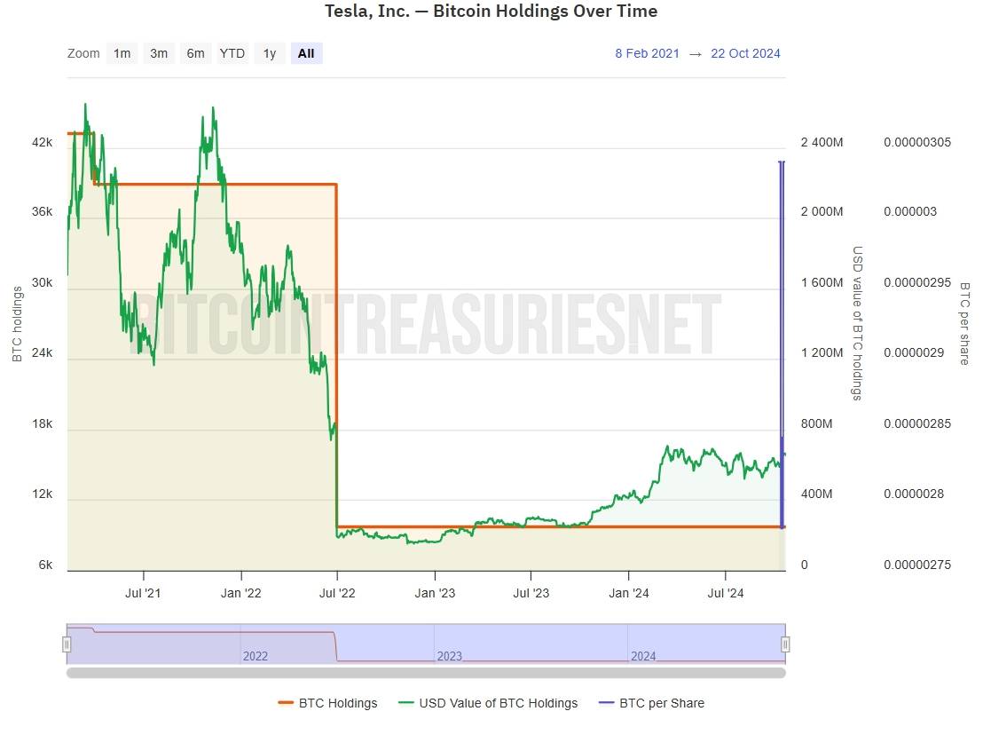Select the YTD zoom range
Viewport: 983px width, 735px height.
pyautogui.click(x=232, y=53)
